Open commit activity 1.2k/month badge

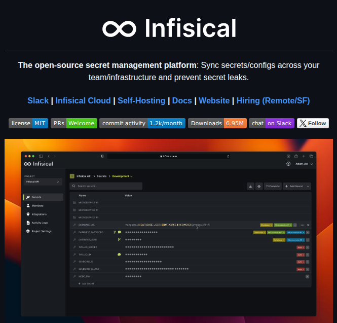[x=142, y=123]
